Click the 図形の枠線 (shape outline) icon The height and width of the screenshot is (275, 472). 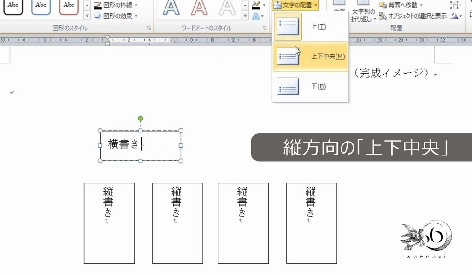pyautogui.click(x=98, y=6)
